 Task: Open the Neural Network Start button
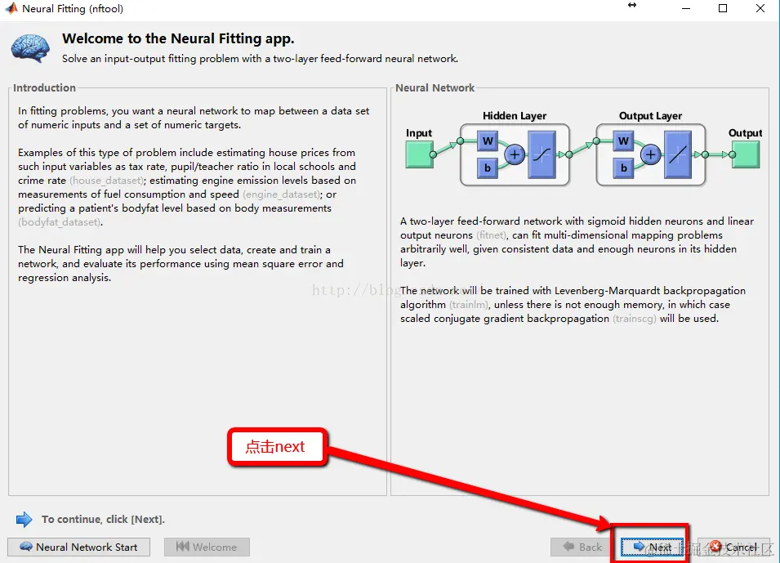tap(78, 547)
